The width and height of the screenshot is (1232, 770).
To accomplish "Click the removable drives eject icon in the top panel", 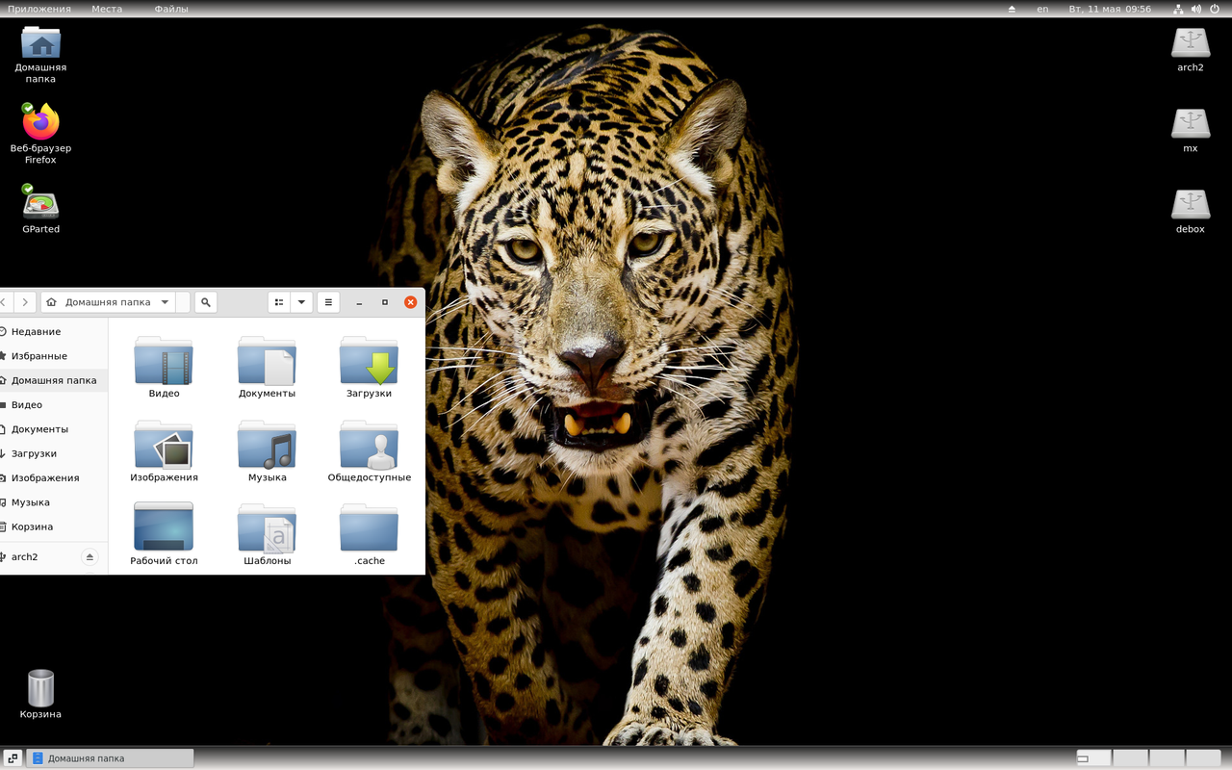I will pos(1012,9).
